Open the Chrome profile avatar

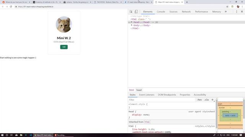tap(238, 7)
